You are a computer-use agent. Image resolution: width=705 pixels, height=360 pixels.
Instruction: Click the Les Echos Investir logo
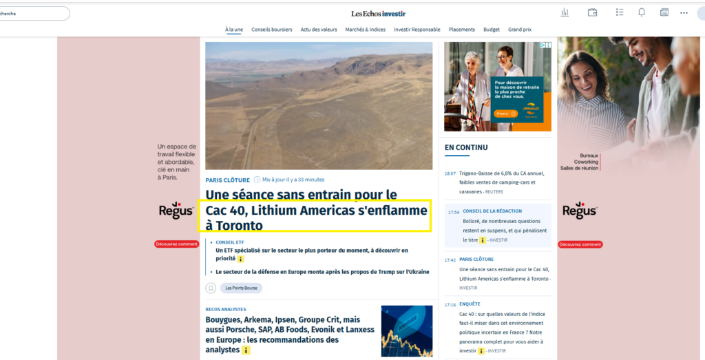[378, 14]
